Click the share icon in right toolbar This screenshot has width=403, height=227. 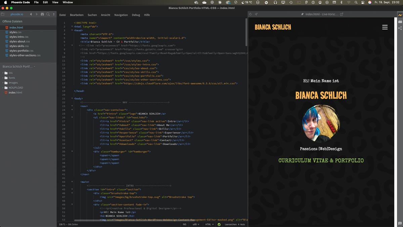[x=400, y=28]
